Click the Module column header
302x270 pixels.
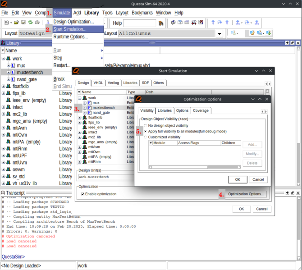[163, 143]
